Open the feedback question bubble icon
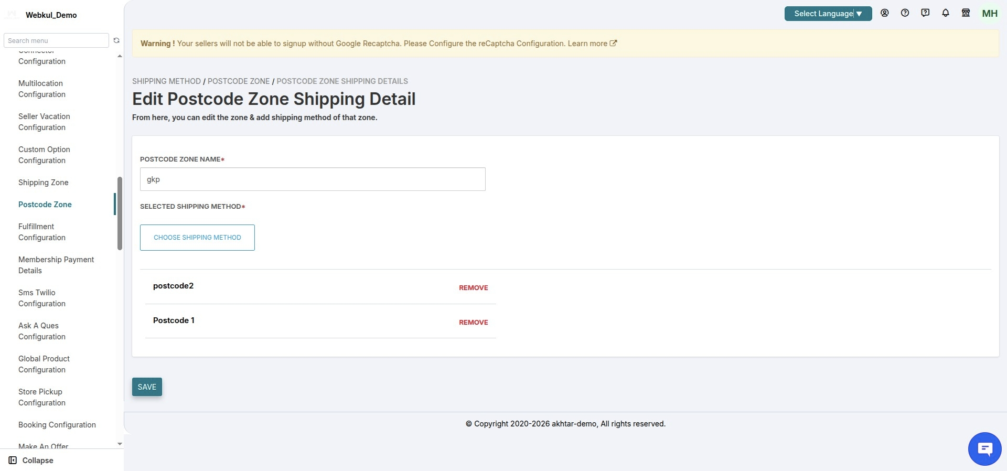 925,13
